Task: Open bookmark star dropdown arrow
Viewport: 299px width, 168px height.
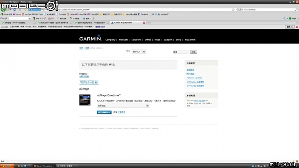Action: tap(236, 9)
